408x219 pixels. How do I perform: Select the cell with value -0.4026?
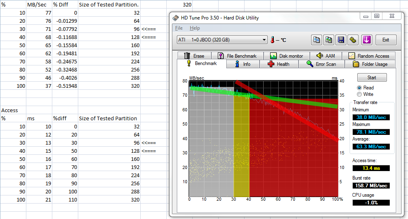pyautogui.click(x=65, y=78)
